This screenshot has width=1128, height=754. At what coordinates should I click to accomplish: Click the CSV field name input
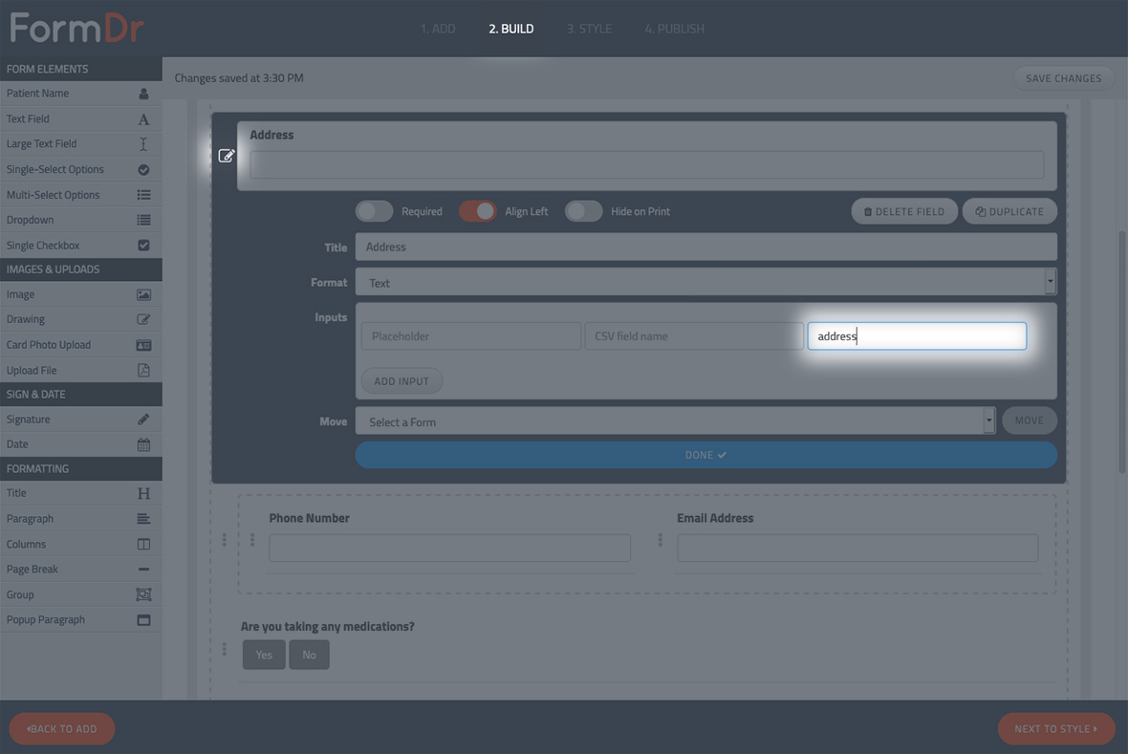click(x=694, y=336)
